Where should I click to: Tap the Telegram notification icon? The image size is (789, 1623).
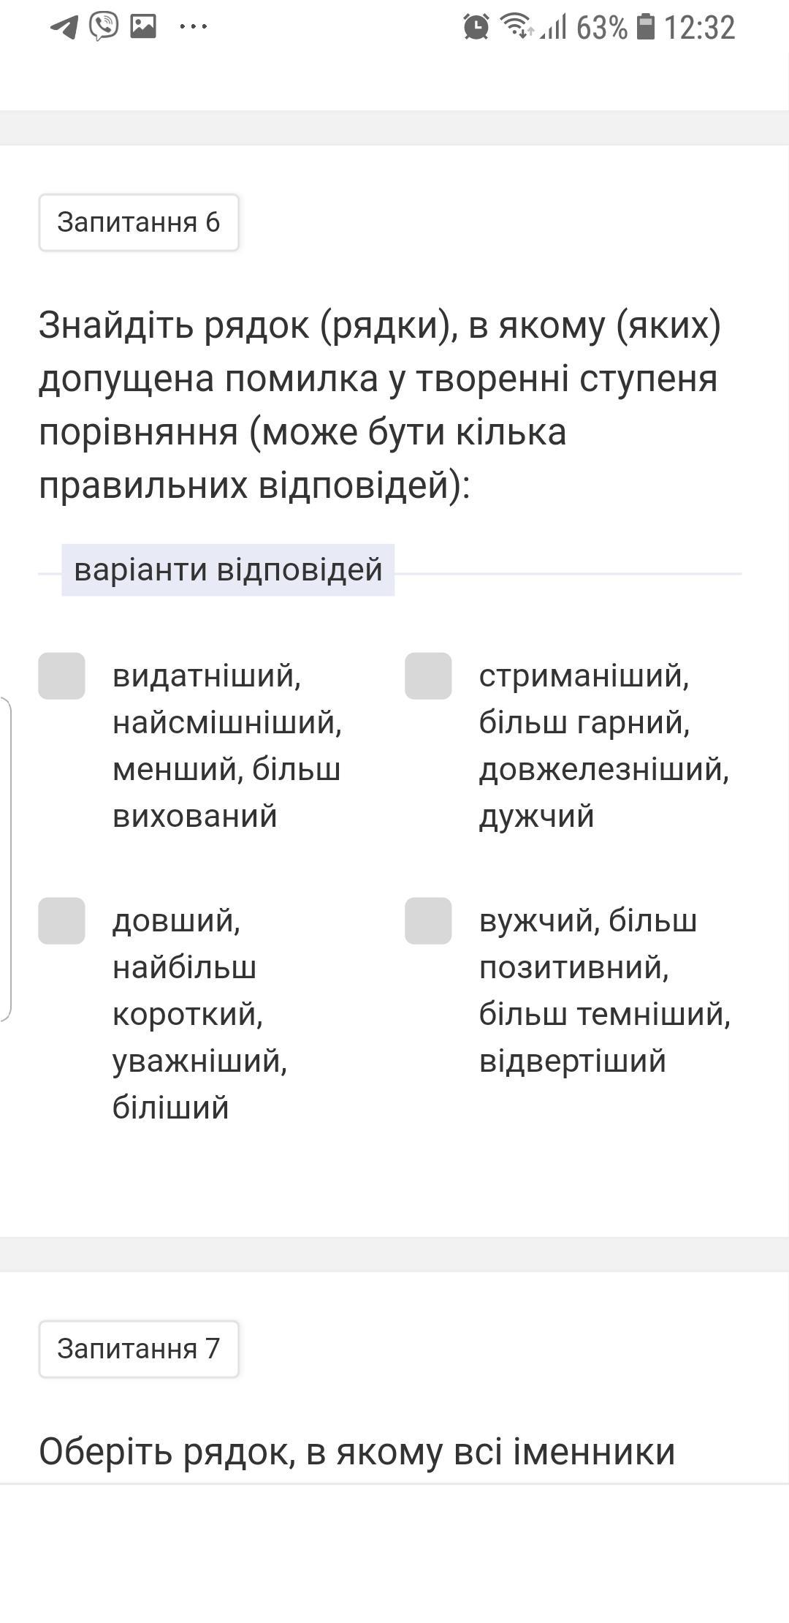point(64,27)
